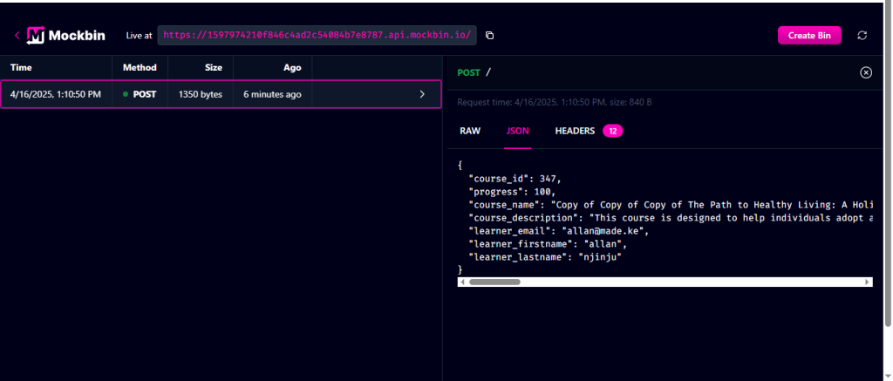
Task: Click the JSON scrollbar left arrow
Action: (462, 282)
